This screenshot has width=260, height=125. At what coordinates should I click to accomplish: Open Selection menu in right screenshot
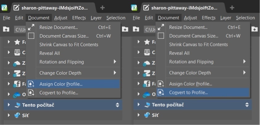click(x=246, y=18)
